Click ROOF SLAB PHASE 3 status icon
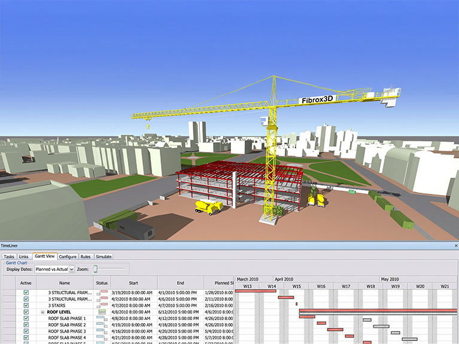459x344 pixels. [102, 331]
